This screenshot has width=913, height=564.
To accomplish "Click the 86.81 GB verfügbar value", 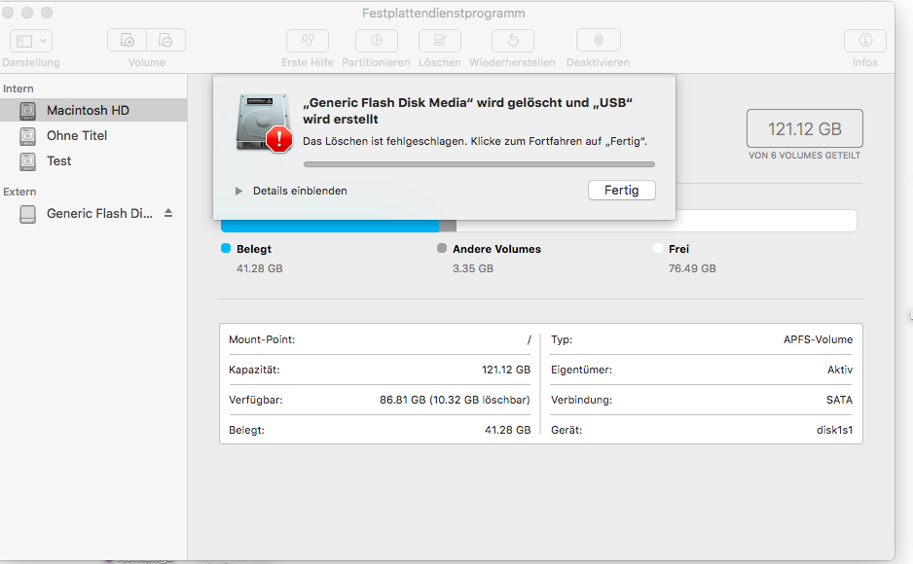I will (455, 400).
